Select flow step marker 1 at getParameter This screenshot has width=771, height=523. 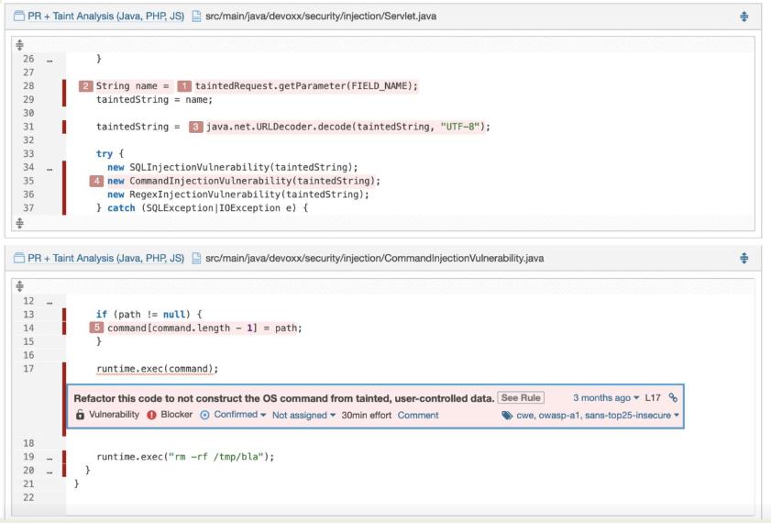coord(184,86)
